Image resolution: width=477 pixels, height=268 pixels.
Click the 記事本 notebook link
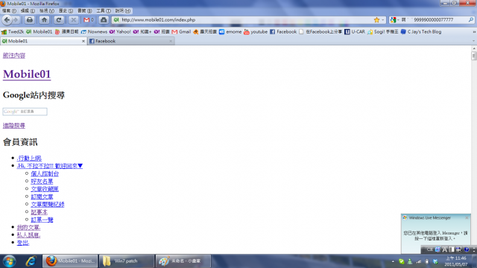(40, 212)
